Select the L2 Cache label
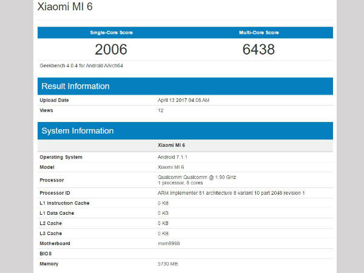 pyautogui.click(x=50, y=223)
